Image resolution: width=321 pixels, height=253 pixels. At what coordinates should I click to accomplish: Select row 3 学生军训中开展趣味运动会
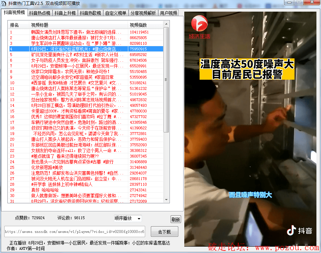pos(86,43)
